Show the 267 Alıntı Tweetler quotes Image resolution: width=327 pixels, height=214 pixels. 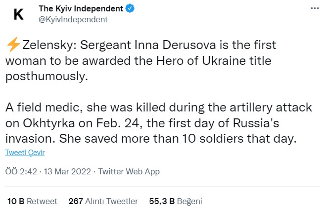point(103,202)
